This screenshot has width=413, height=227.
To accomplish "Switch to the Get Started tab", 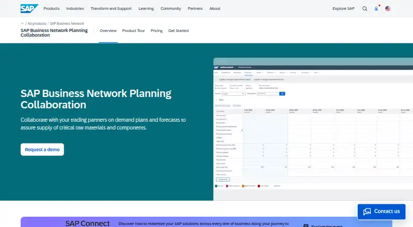I will coord(178,30).
